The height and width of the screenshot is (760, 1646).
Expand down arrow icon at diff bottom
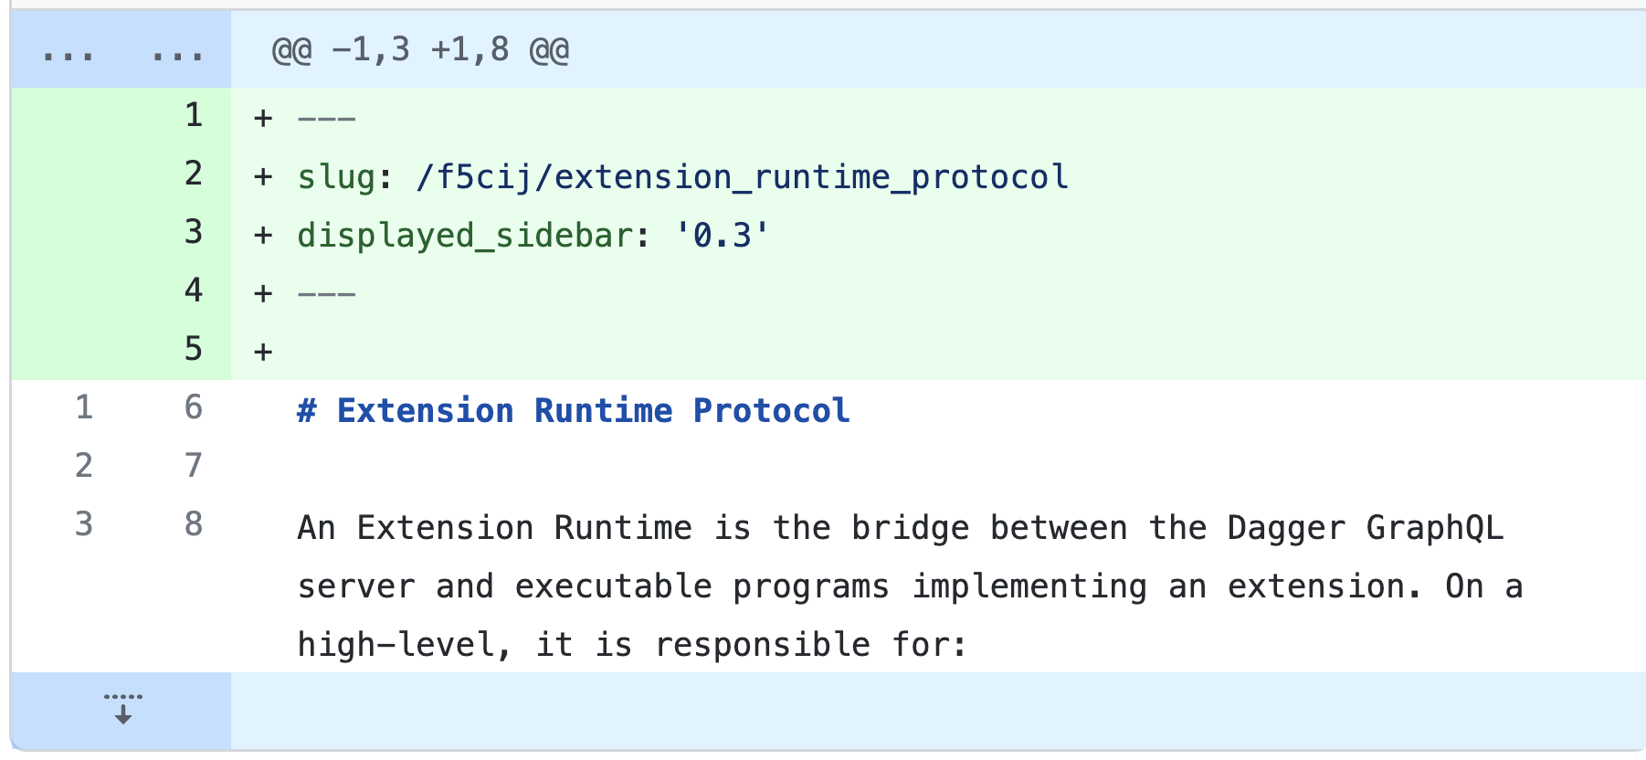pos(123,710)
